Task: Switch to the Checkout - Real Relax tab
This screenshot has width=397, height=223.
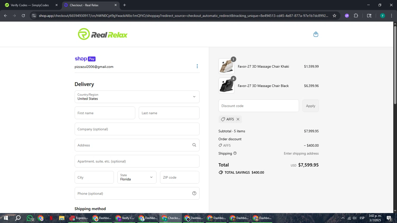Action: (91, 5)
